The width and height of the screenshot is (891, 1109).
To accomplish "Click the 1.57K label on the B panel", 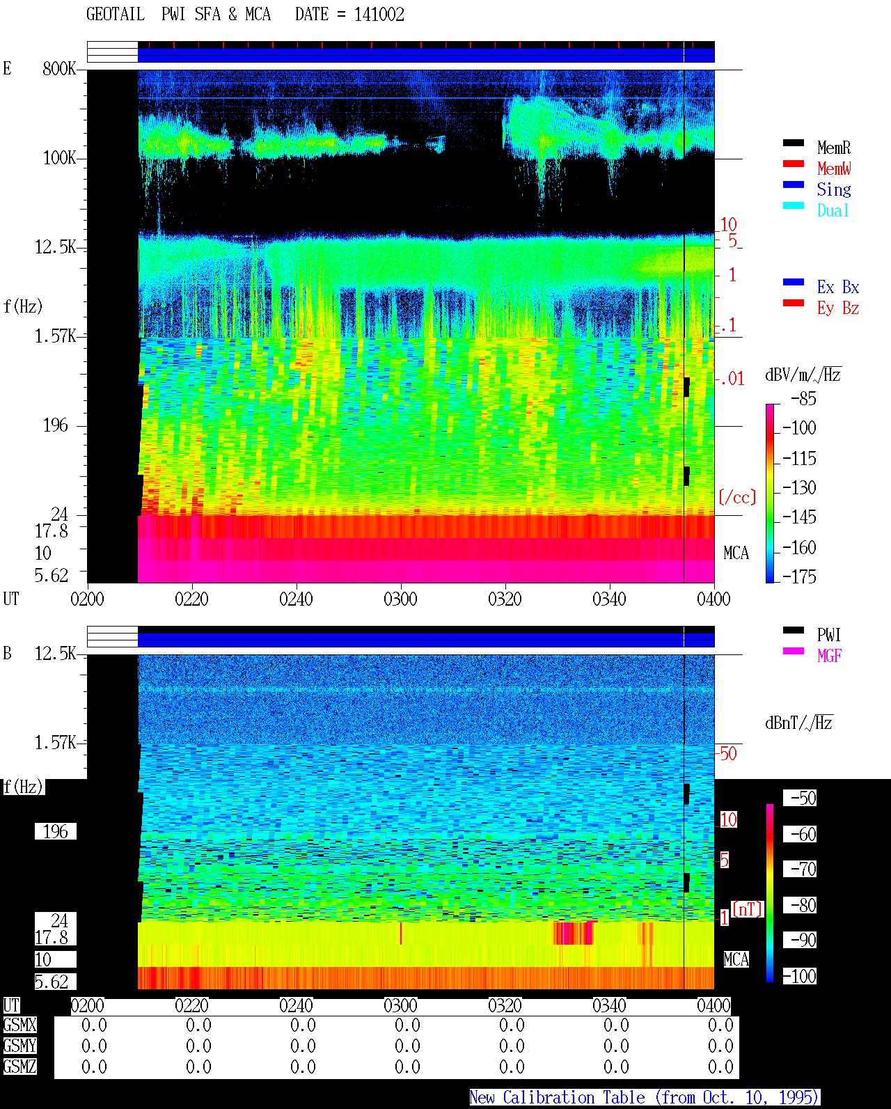I will pos(56,742).
